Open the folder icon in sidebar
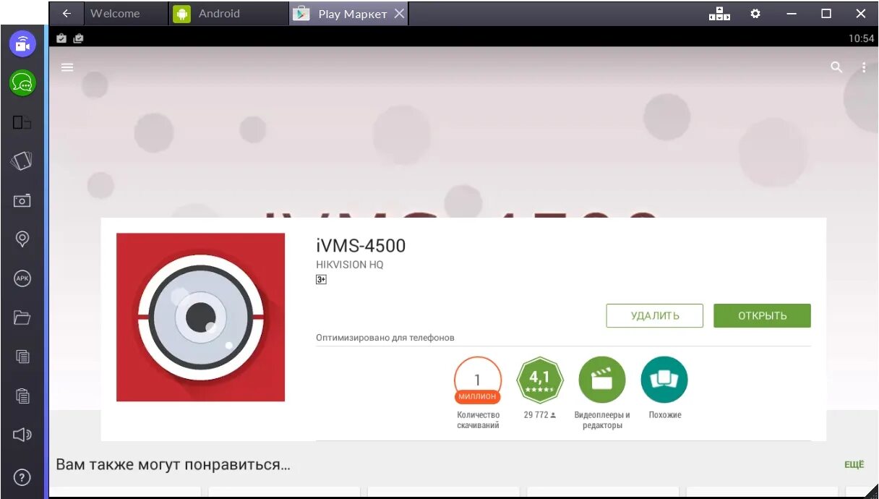 point(22,317)
